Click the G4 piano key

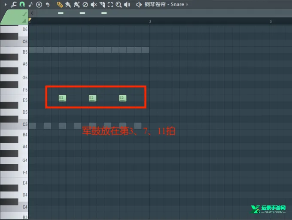point(14,160)
